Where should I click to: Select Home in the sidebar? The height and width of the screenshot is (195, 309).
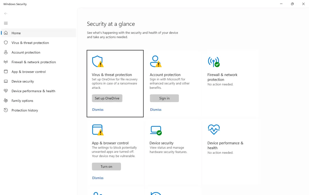pyautogui.click(x=39, y=33)
